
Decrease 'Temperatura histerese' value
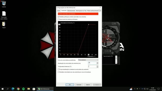(97, 67)
